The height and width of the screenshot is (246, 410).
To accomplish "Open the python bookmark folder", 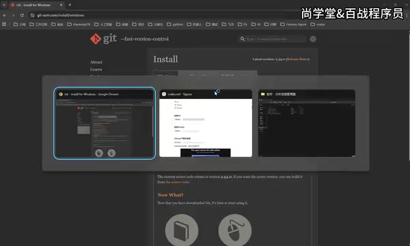I will click(x=175, y=25).
